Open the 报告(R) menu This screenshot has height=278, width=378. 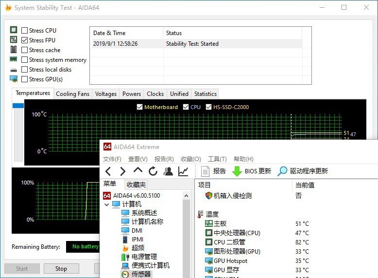[164, 159]
